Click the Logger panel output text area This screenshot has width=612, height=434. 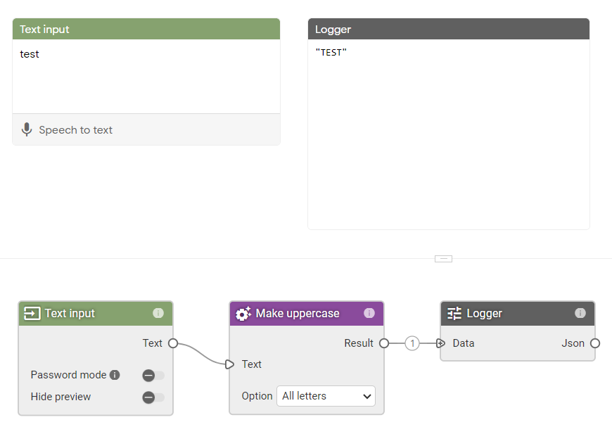pos(449,134)
